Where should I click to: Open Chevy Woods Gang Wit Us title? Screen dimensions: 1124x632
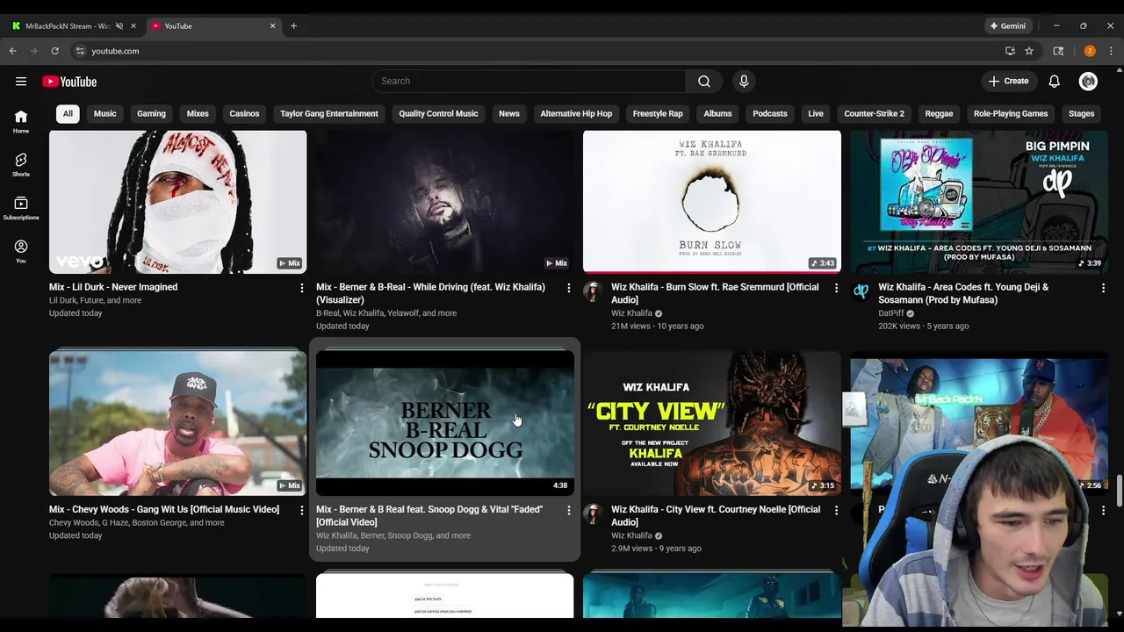164,509
